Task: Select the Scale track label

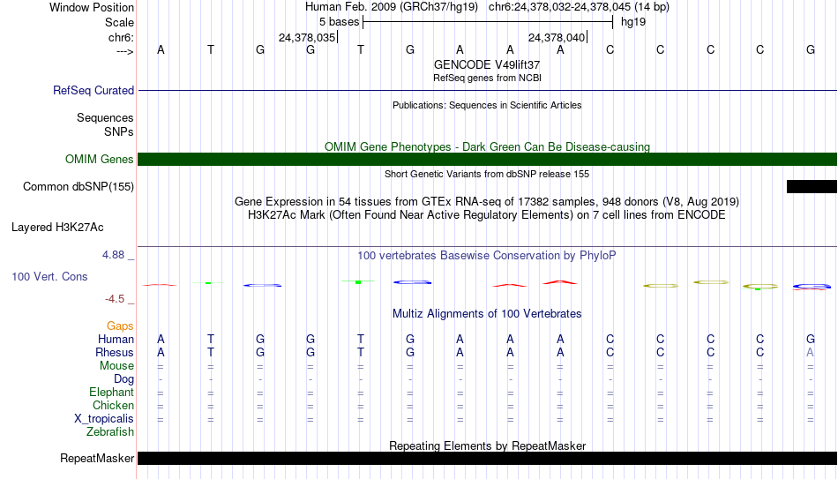Action: (x=119, y=22)
